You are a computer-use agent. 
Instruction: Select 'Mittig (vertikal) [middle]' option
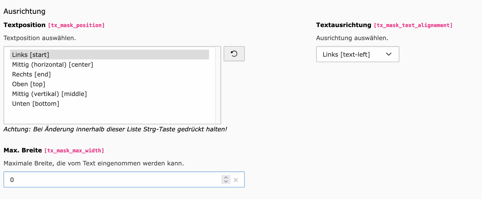click(x=50, y=94)
